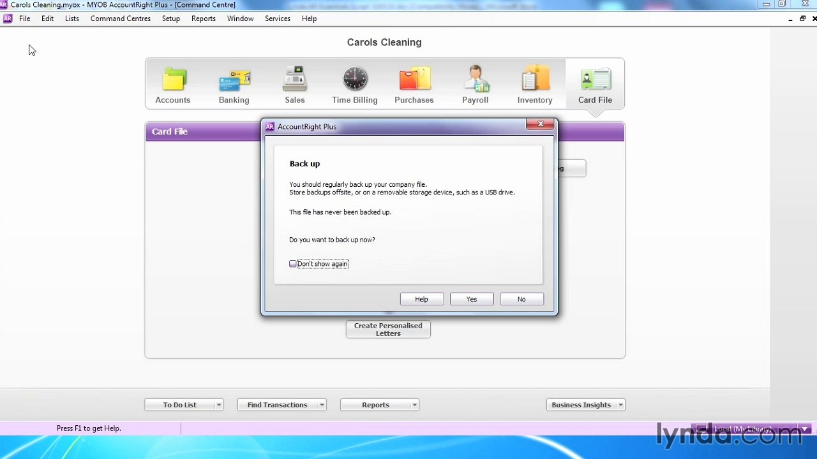Click 'Do you want to back up now?' text

point(332,240)
